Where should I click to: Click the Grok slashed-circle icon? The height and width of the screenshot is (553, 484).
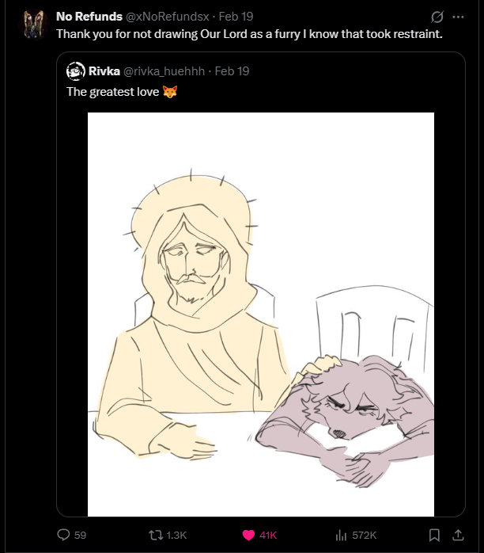pos(436,17)
